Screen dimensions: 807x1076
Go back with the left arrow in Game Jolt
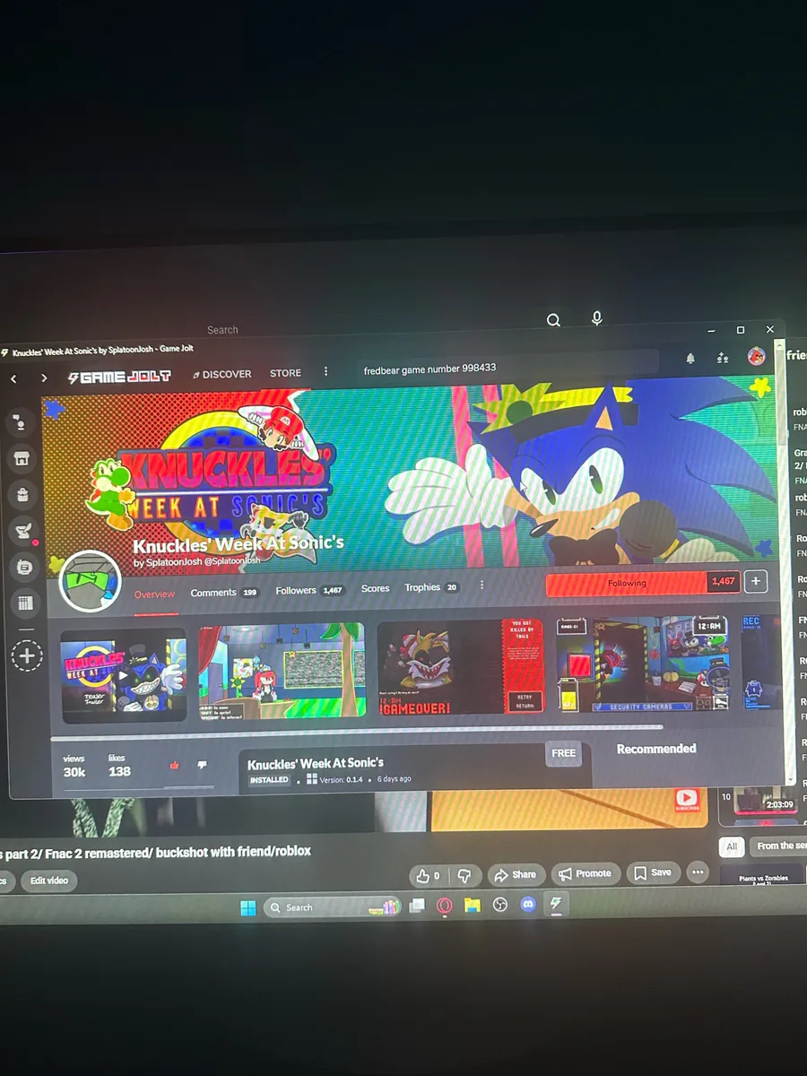pos(13,379)
